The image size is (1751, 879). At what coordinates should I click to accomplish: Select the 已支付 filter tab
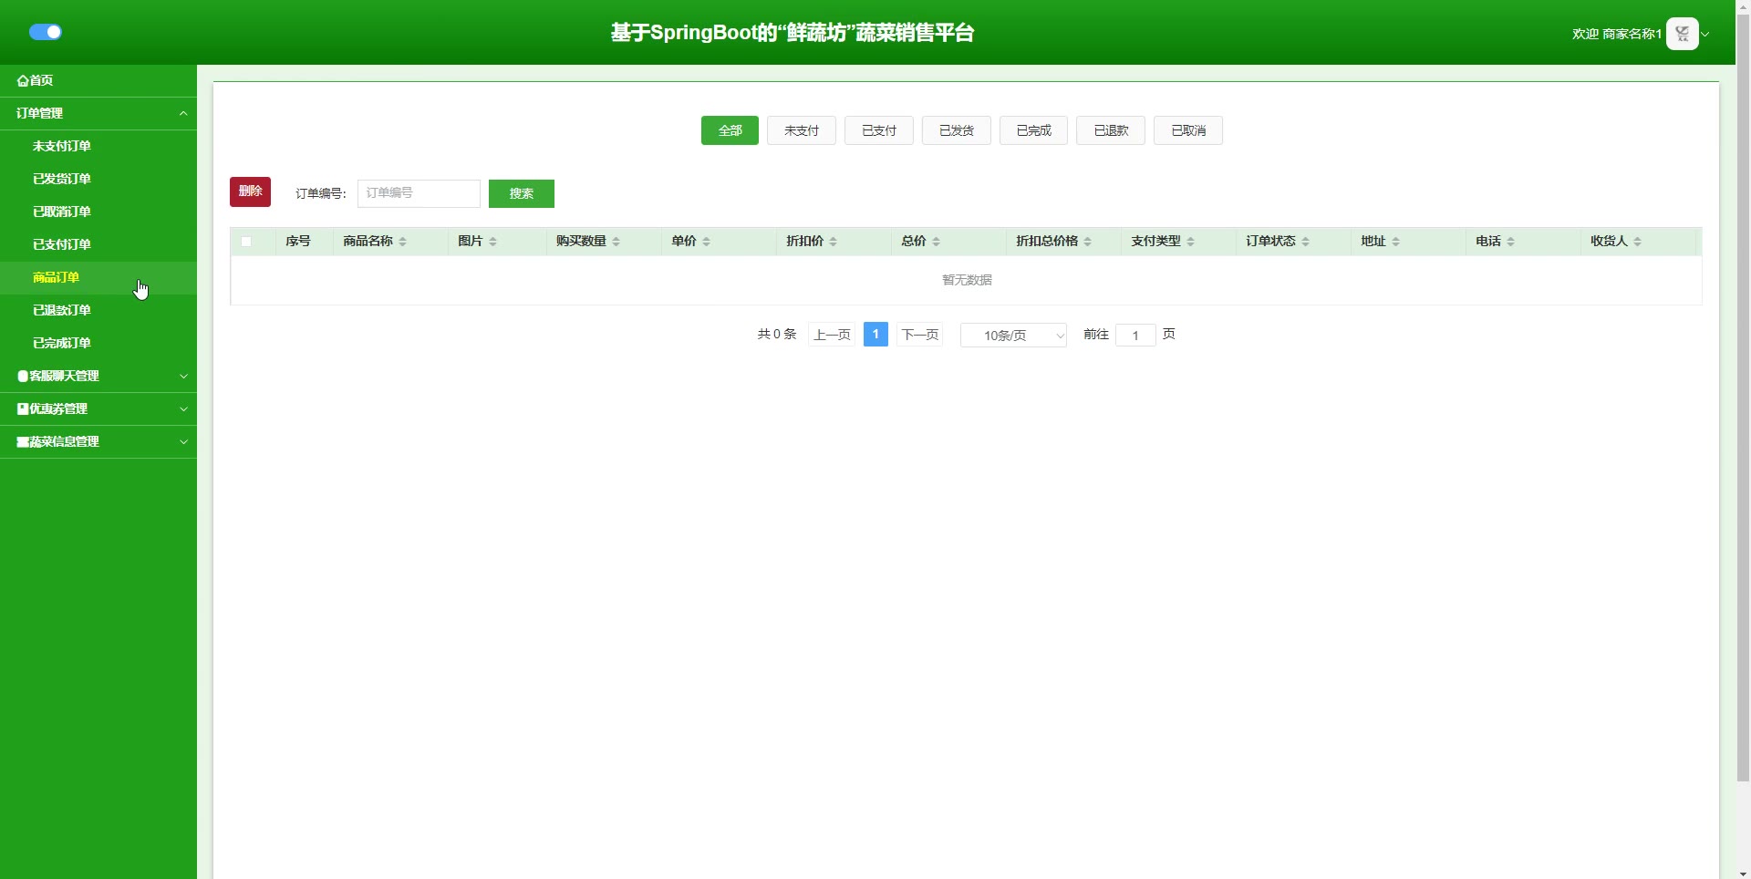click(879, 130)
